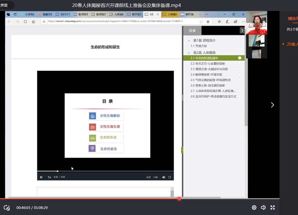Enter fullscreen in the embedded lesson video
The image size is (298, 215).
coord(169,177)
